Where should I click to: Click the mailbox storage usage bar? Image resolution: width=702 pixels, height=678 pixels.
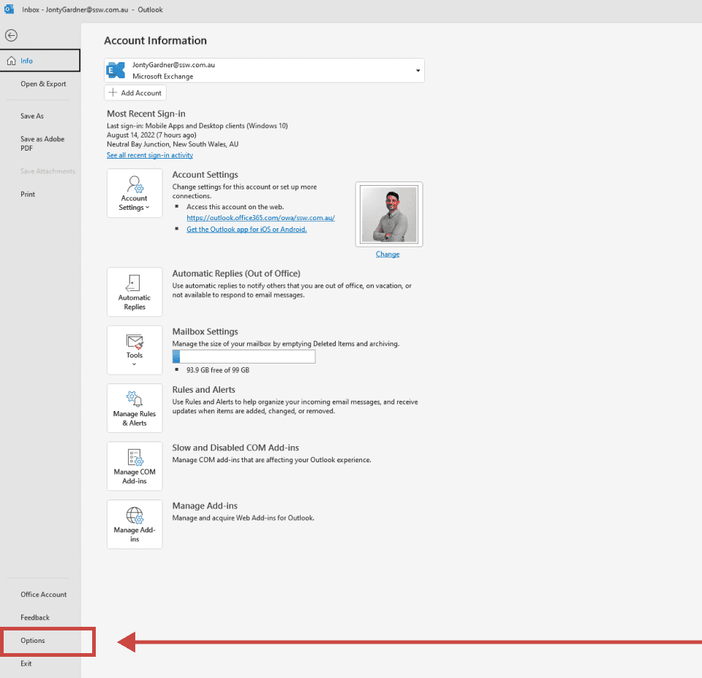(x=244, y=356)
